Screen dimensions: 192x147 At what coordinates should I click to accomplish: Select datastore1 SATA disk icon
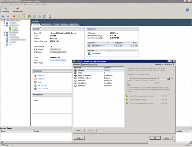pyautogui.click(x=89, y=46)
